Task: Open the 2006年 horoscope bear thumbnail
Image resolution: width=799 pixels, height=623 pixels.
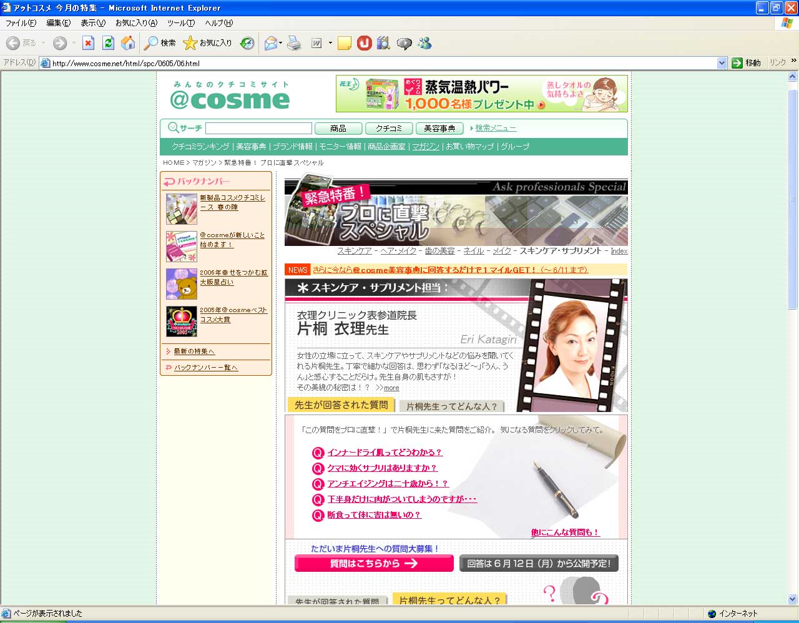Action: (x=182, y=284)
